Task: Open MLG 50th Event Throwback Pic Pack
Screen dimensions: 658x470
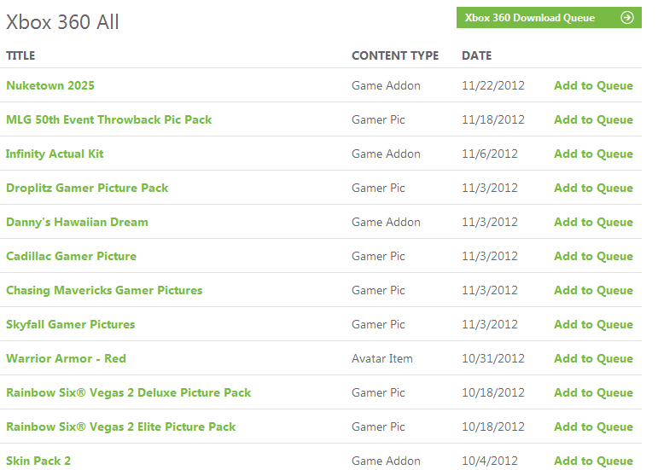Action: pyautogui.click(x=109, y=119)
